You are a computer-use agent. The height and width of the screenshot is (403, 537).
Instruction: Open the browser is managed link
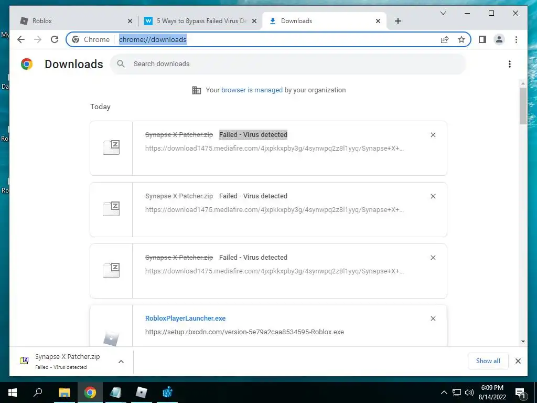point(252,90)
